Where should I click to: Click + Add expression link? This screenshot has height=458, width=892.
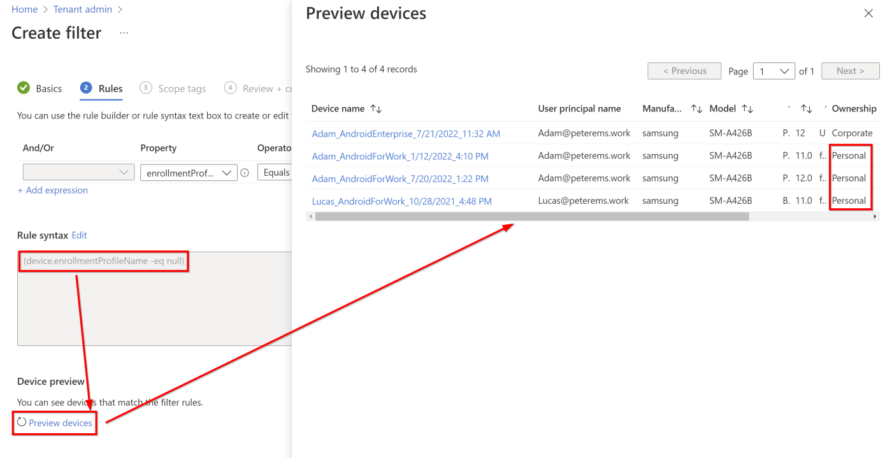click(x=52, y=190)
